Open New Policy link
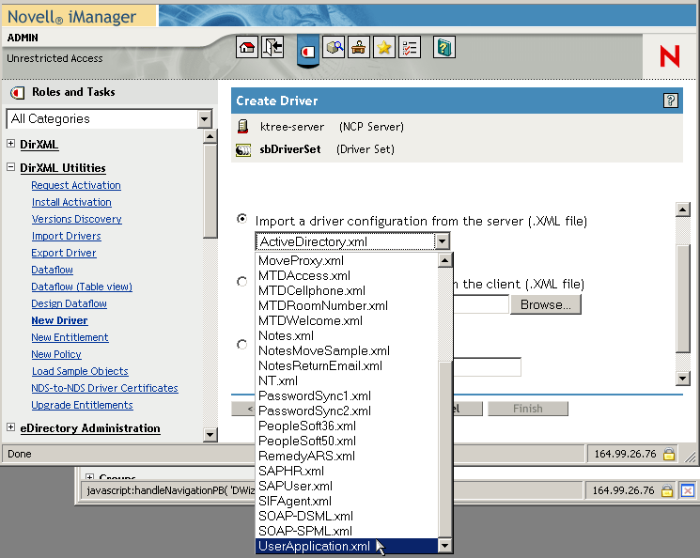Screen dimensions: 700x558 [x=56, y=354]
